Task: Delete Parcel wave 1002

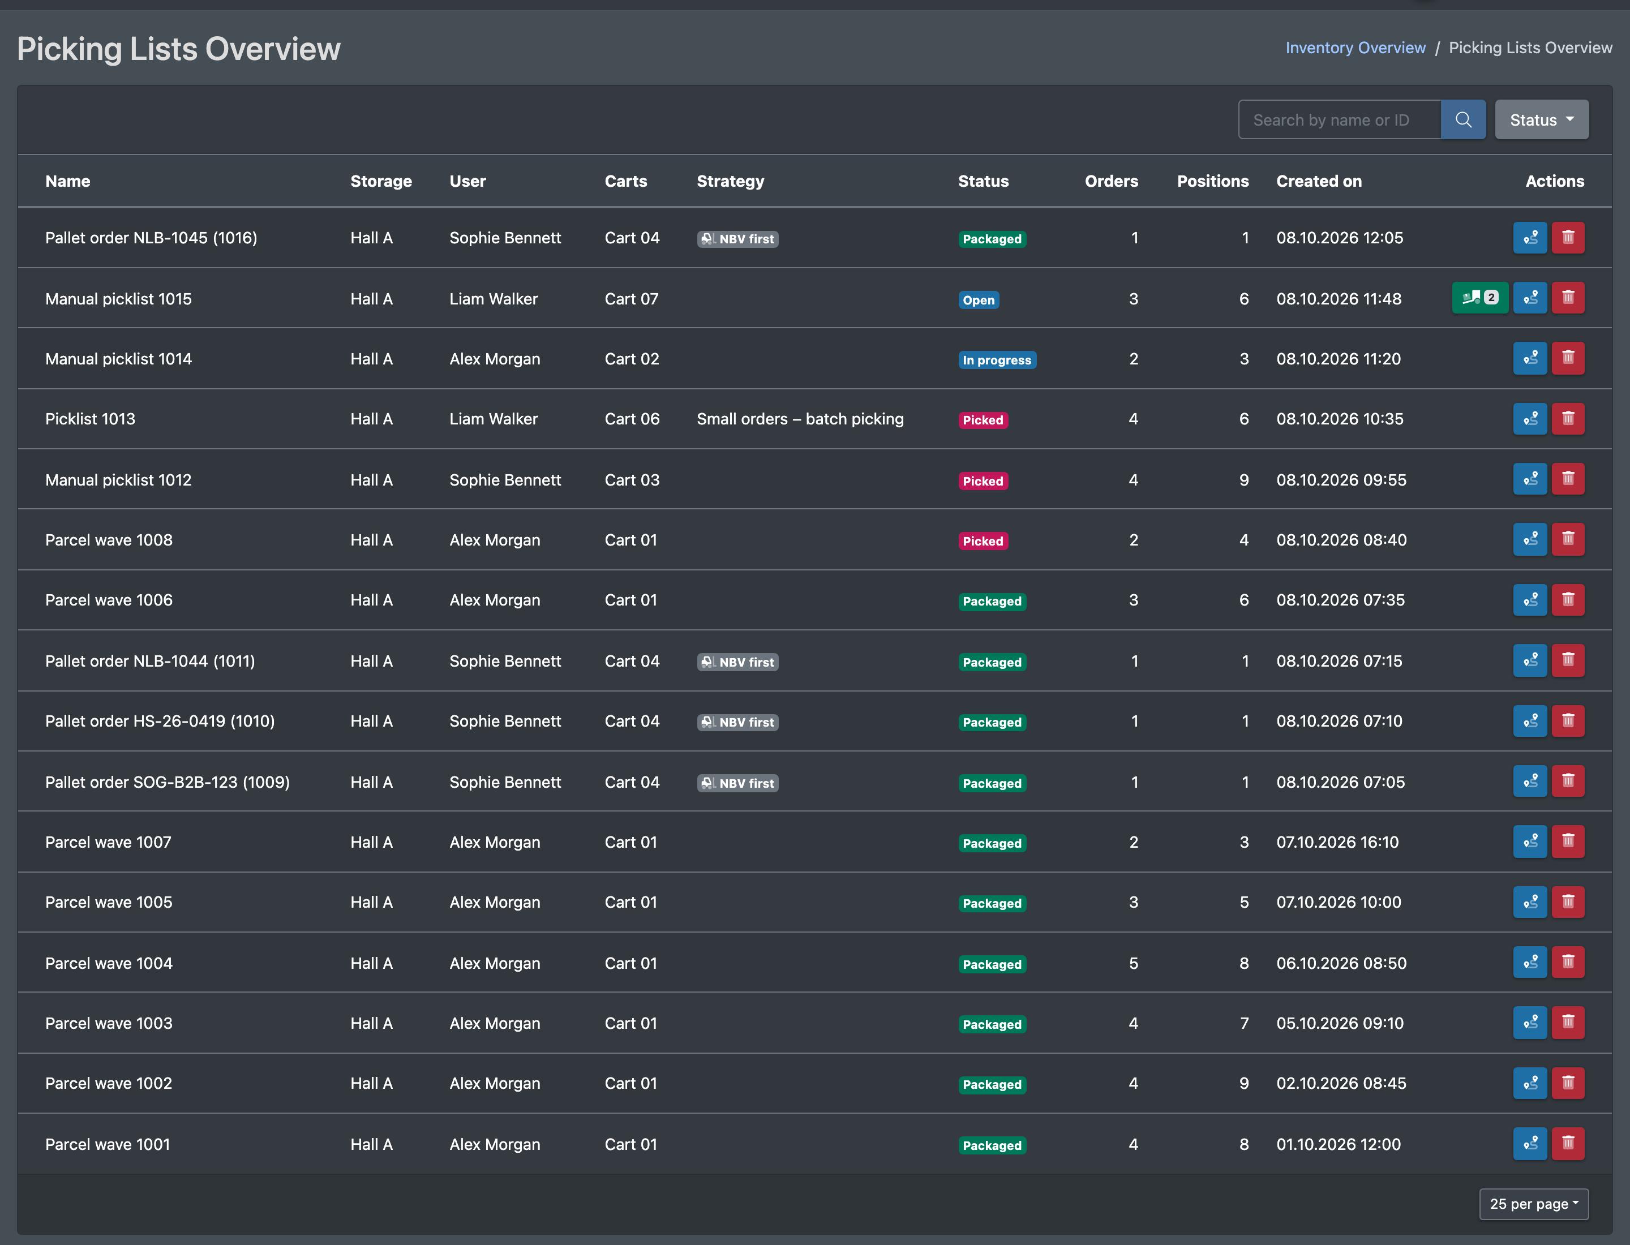Action: (x=1568, y=1084)
